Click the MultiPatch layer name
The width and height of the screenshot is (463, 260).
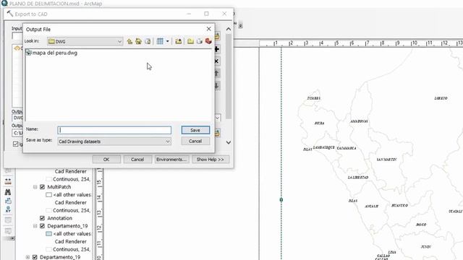[x=59, y=187]
